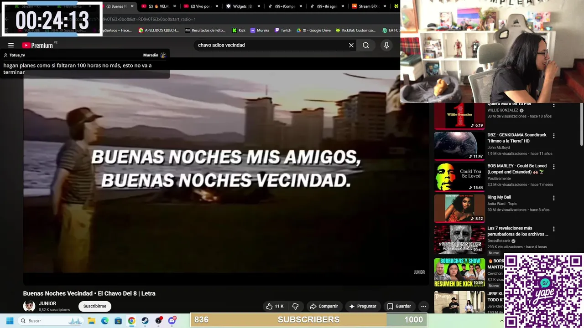Click the Suscribirme button
584x328 pixels.
[x=95, y=306]
